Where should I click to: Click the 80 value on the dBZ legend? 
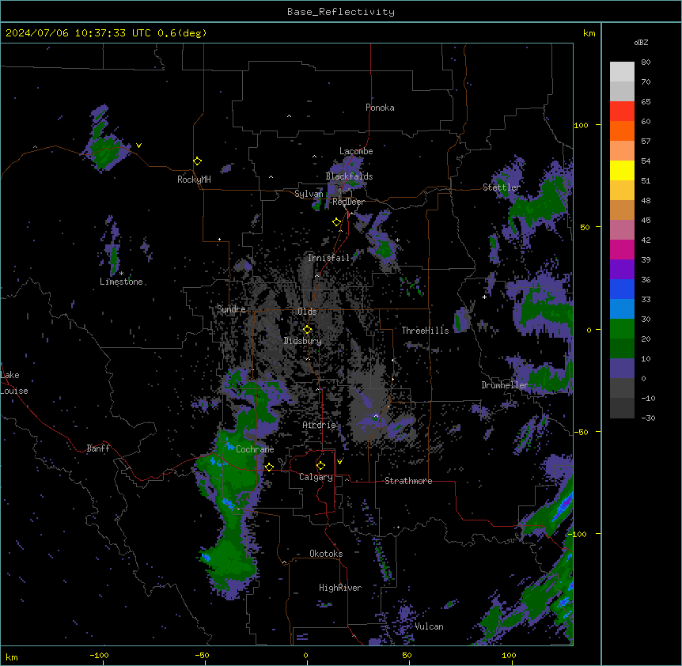pyautogui.click(x=646, y=62)
